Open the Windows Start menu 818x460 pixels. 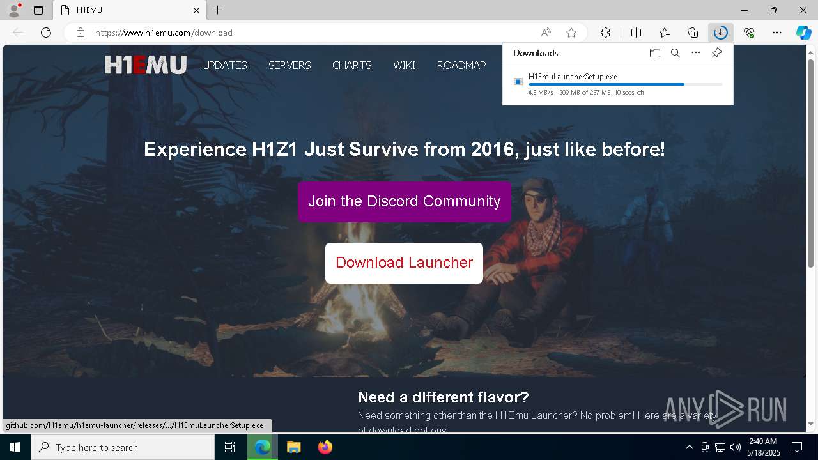pos(15,447)
